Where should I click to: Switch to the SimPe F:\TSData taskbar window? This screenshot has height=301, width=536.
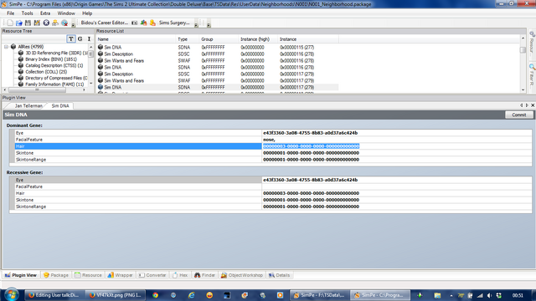point(320,295)
